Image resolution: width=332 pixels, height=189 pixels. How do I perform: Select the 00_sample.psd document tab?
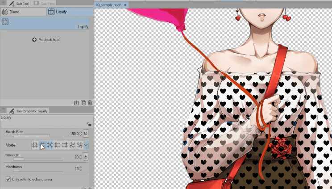(x=109, y=4)
